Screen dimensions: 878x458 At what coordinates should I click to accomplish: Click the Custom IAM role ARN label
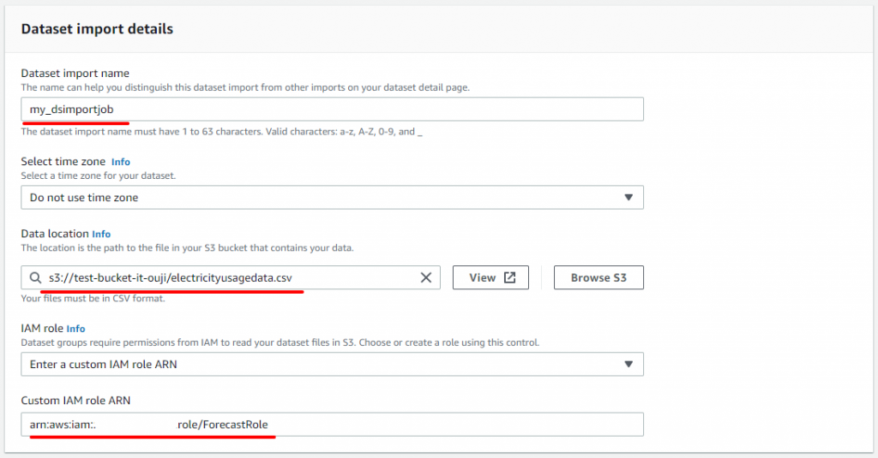(75, 401)
